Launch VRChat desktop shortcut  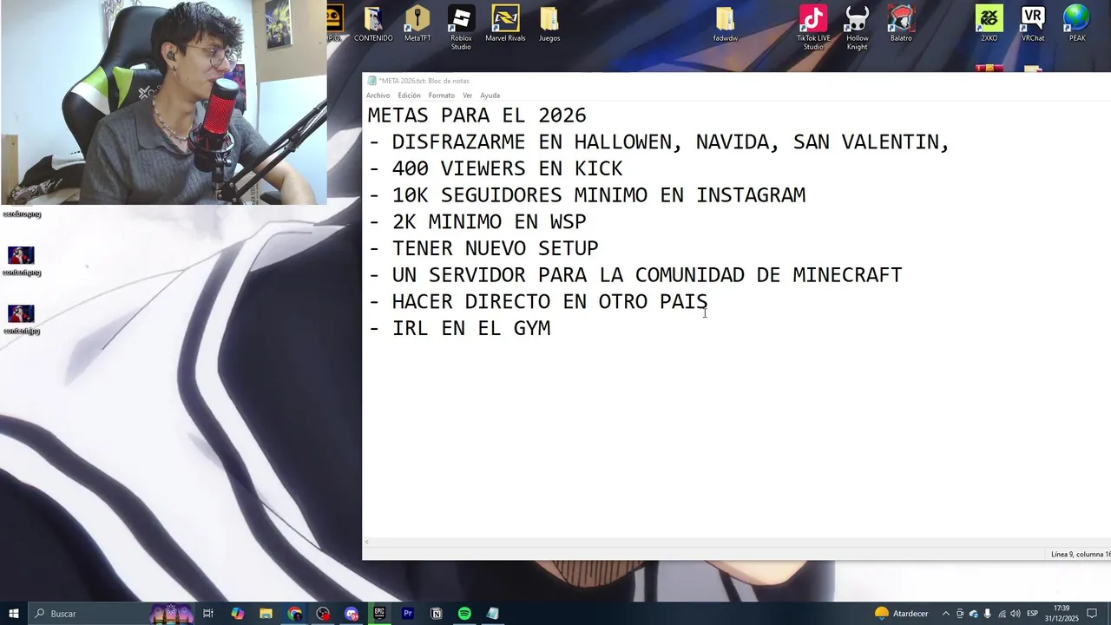point(1033,24)
